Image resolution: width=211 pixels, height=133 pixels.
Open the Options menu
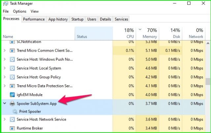19,11
